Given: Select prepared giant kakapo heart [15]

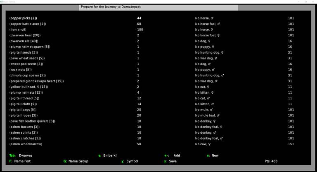Looking at the screenshot, I should [x=36, y=81].
